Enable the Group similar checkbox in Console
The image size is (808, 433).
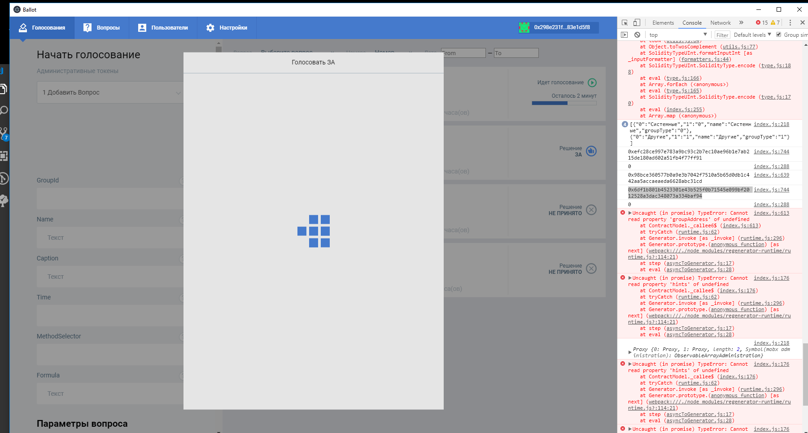[x=778, y=35]
